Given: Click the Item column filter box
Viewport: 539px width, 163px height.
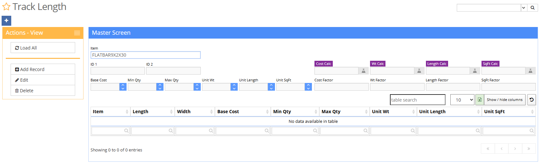Looking at the screenshot, I should 110,131.
